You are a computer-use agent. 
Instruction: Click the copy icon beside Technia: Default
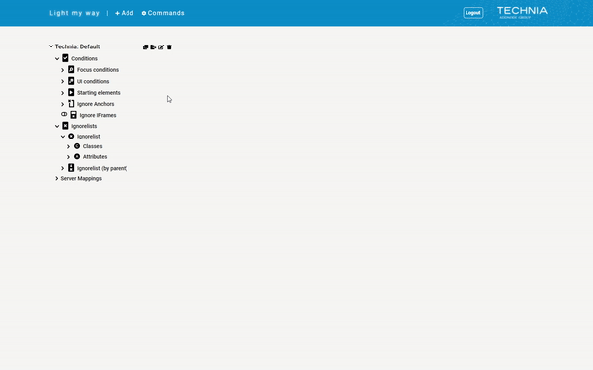145,46
